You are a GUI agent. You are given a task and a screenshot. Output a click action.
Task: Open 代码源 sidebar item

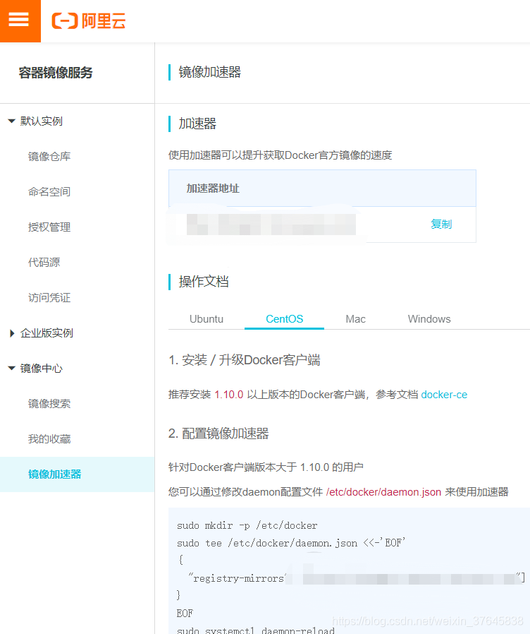click(x=44, y=263)
